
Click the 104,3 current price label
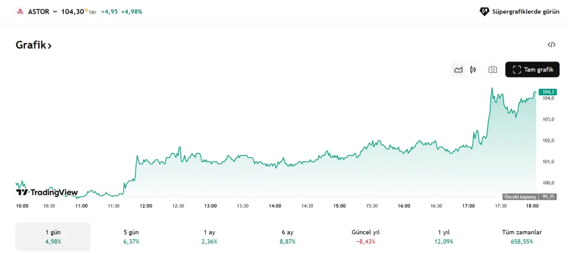548,92
